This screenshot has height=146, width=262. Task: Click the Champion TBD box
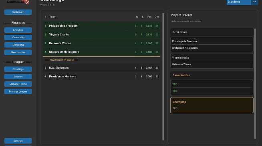click(x=212, y=105)
